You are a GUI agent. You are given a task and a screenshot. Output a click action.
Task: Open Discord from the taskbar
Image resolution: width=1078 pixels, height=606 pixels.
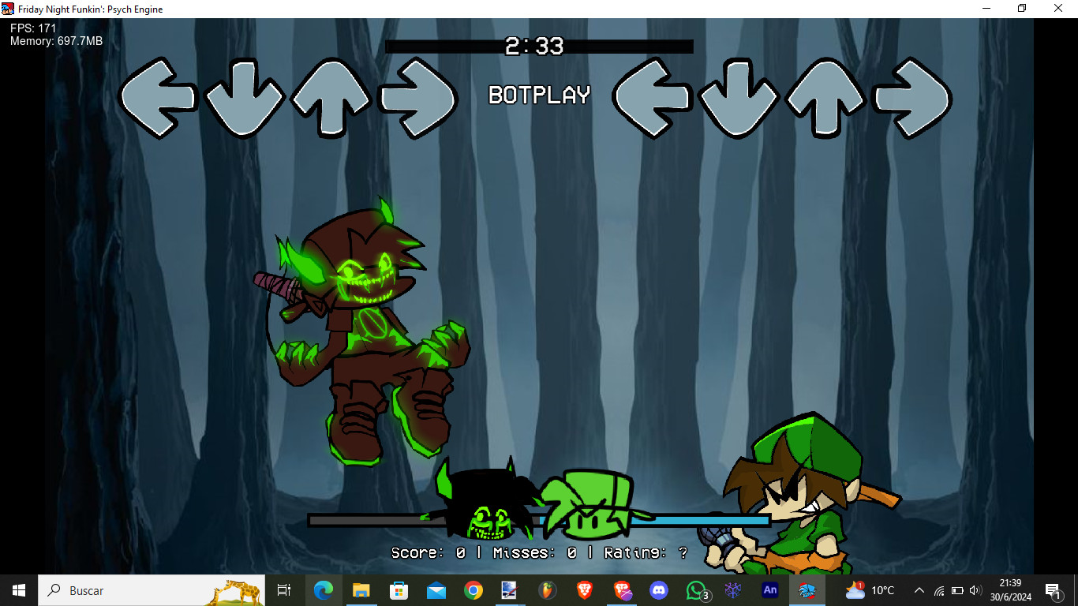click(x=658, y=590)
